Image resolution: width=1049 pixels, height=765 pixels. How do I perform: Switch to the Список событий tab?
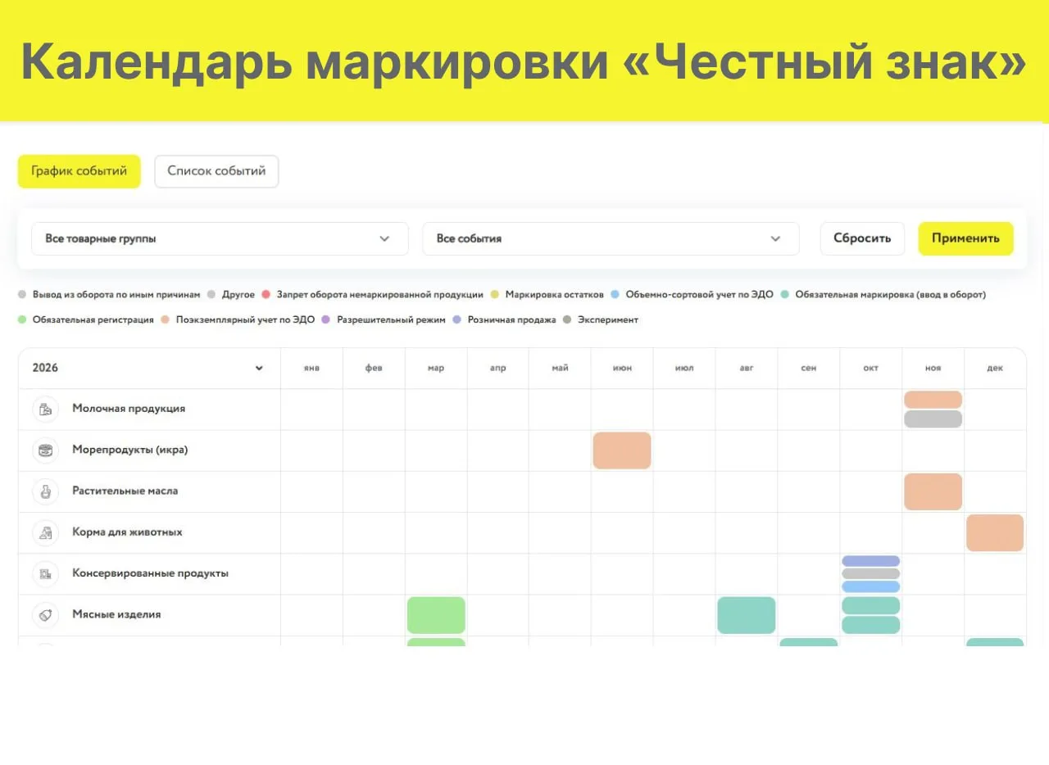(x=216, y=171)
